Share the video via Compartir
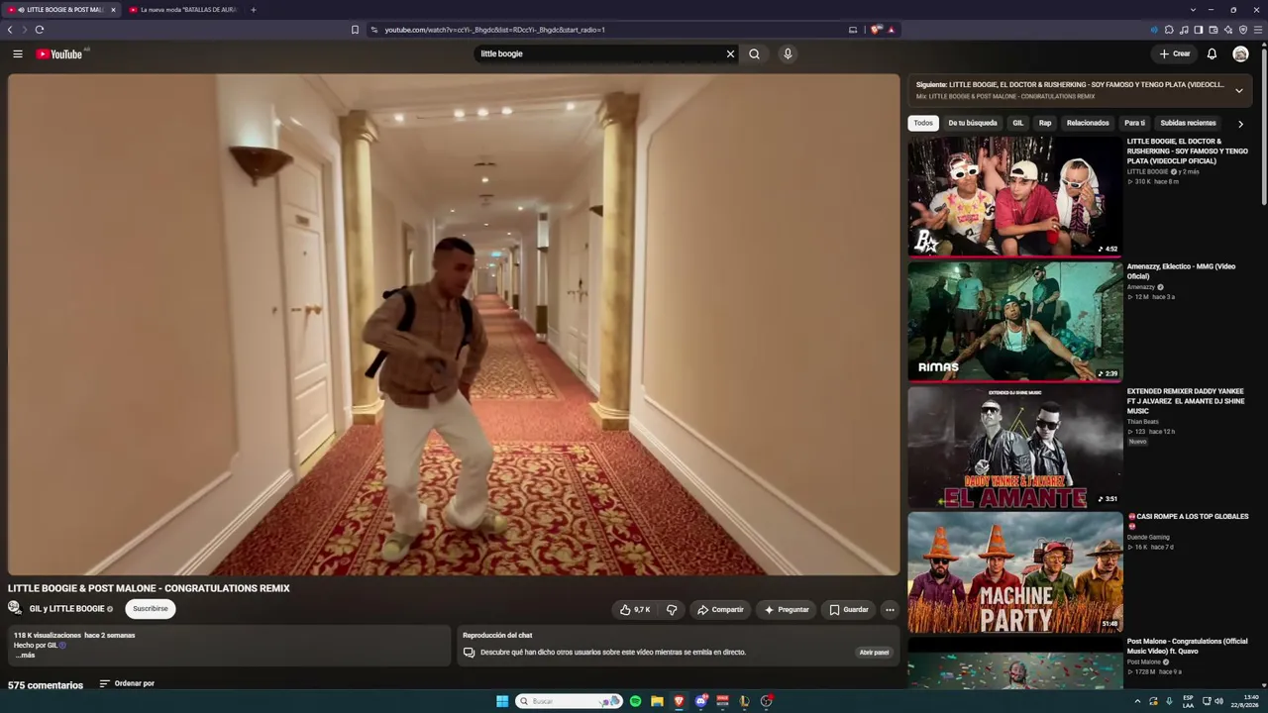The width and height of the screenshot is (1268, 713). click(720, 609)
